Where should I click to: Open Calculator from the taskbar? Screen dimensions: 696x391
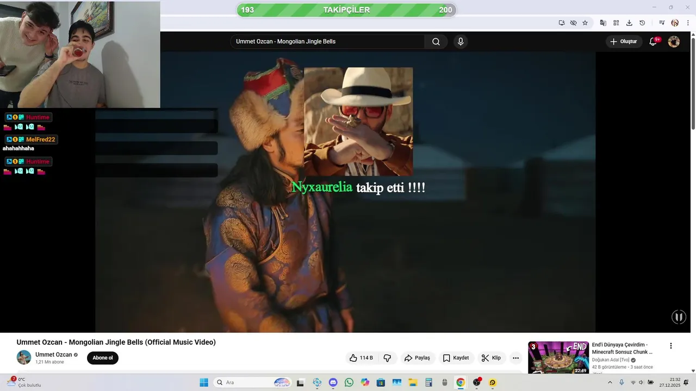(428, 382)
